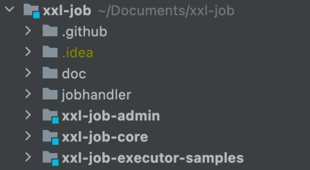Click the ~/Documents/xxl-job path text
The height and width of the screenshot is (170, 310).
[166, 11]
